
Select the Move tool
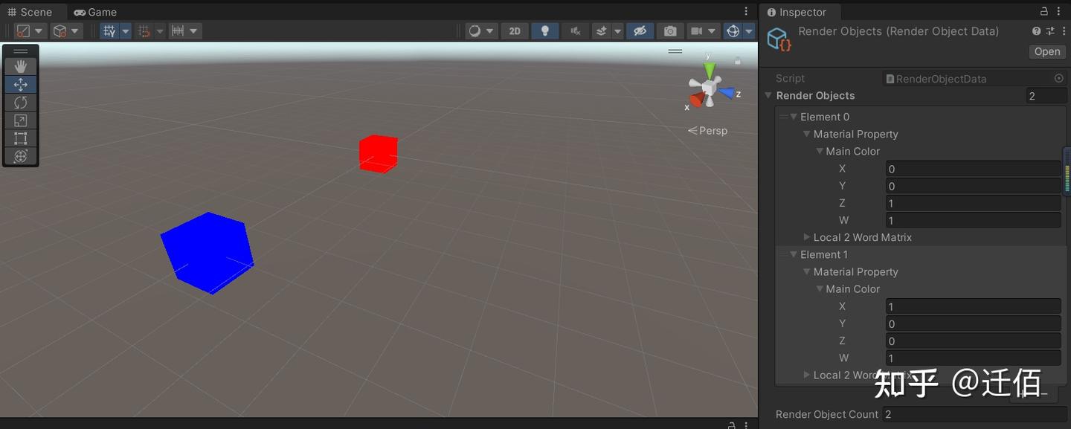(x=20, y=84)
